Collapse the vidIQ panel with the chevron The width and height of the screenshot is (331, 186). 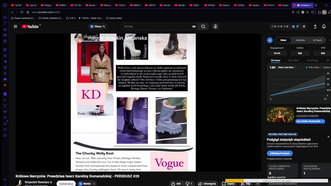point(330,40)
